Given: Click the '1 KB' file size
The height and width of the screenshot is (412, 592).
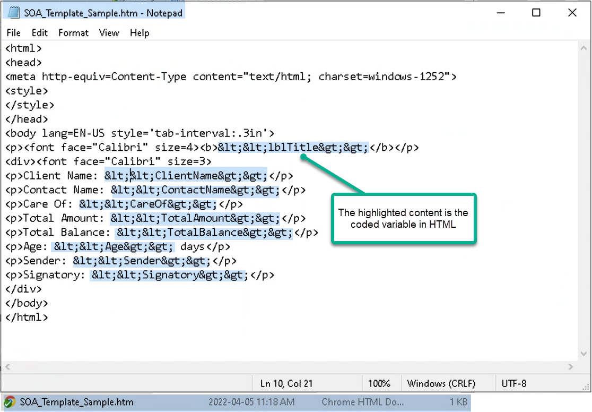Looking at the screenshot, I should click(x=458, y=402).
